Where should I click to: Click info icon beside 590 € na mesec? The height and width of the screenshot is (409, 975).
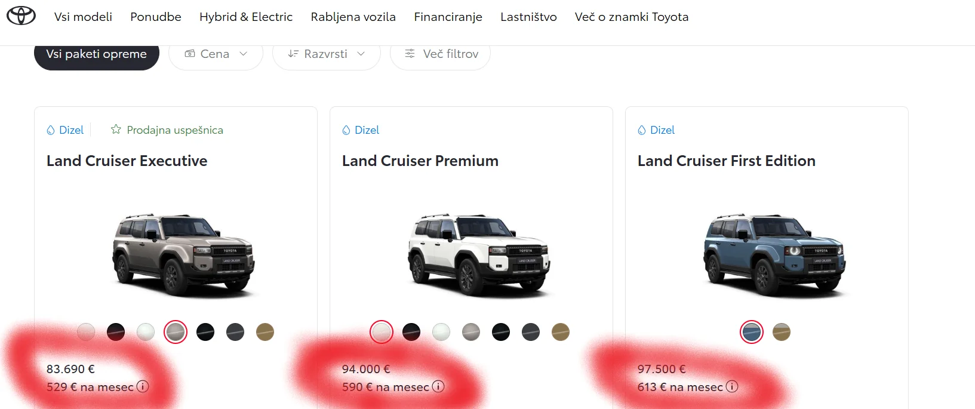tap(438, 386)
